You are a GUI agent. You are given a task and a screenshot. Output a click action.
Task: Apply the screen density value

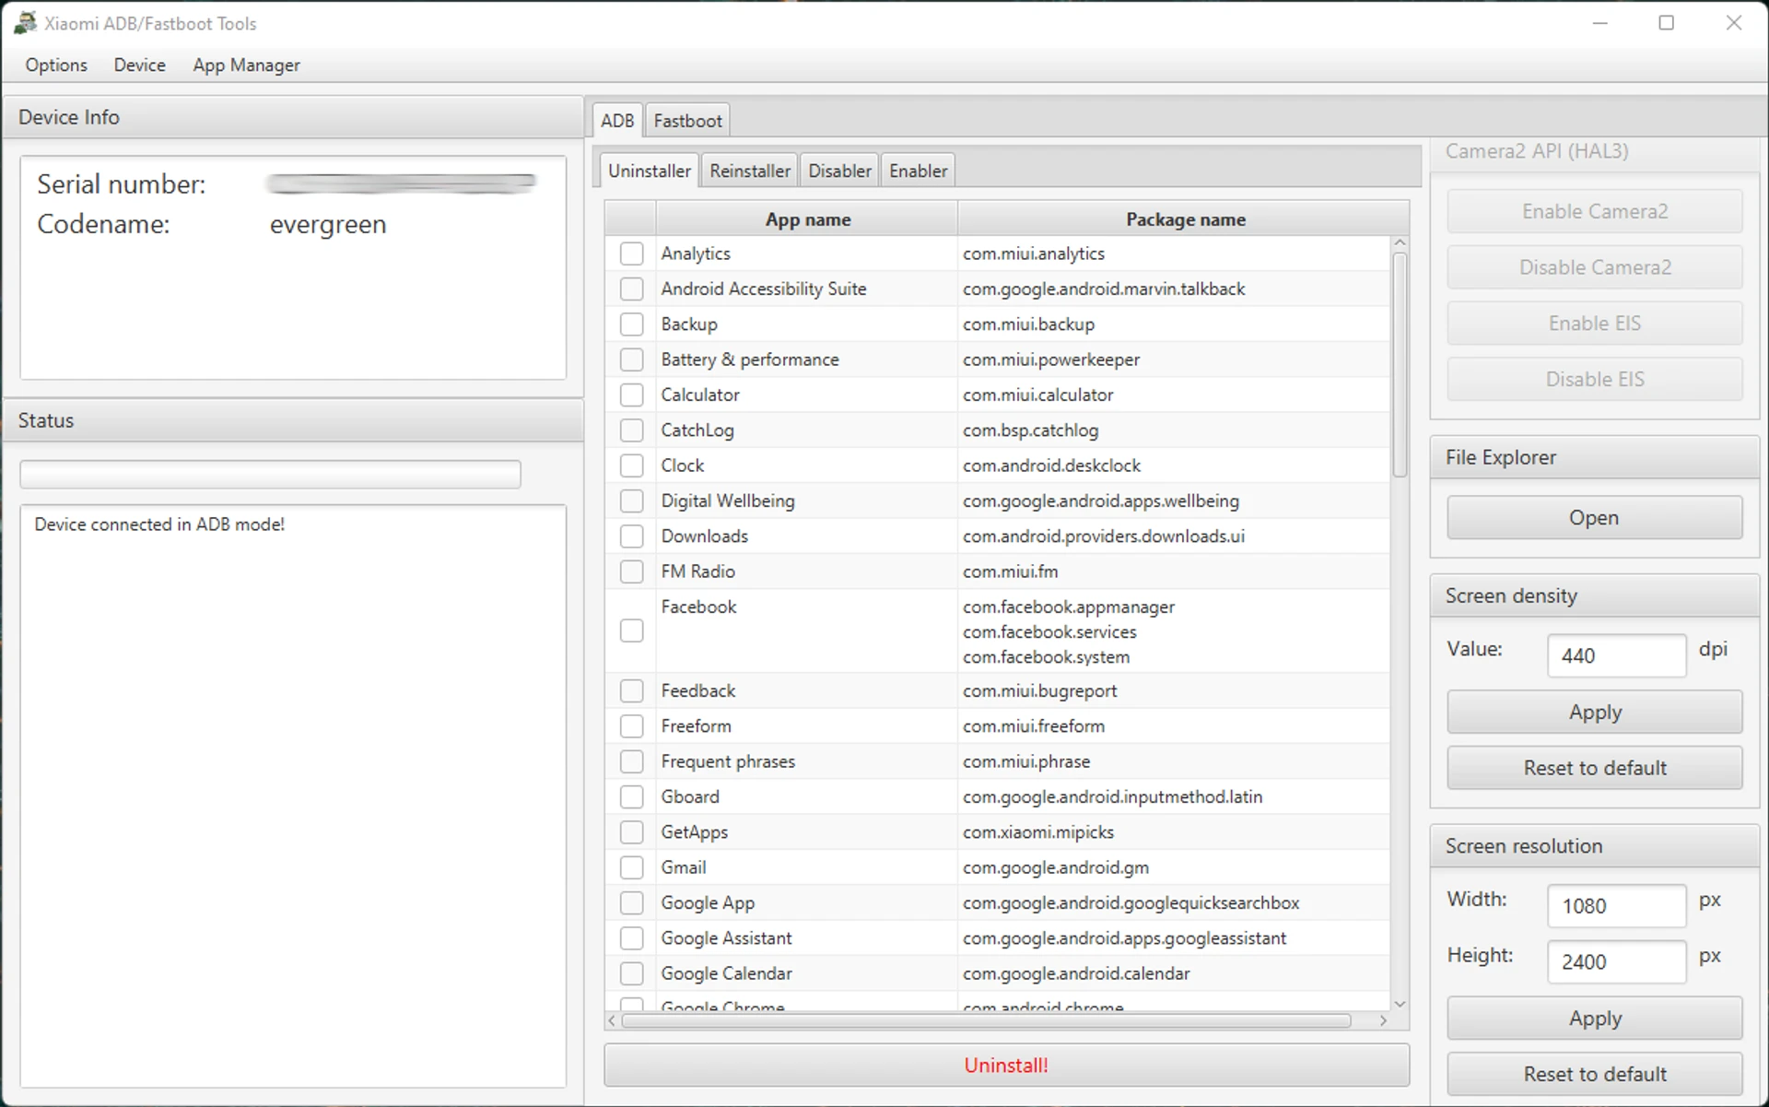point(1594,712)
